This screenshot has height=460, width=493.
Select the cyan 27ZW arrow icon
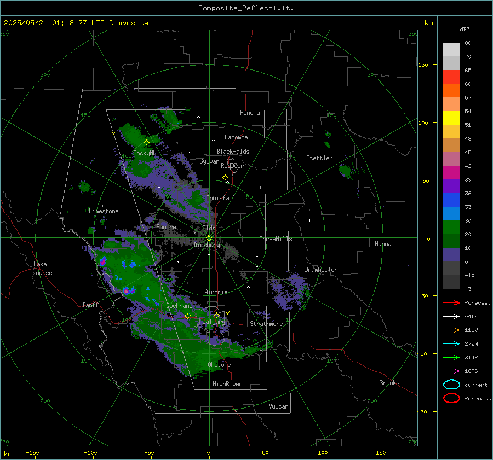[451, 344]
